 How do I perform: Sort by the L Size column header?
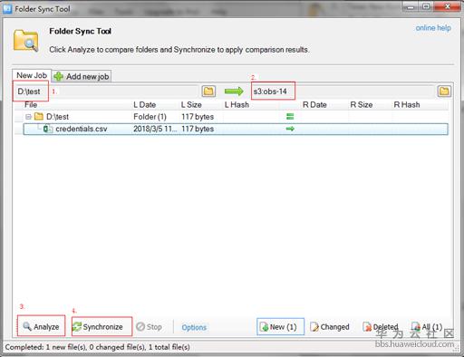coord(191,105)
